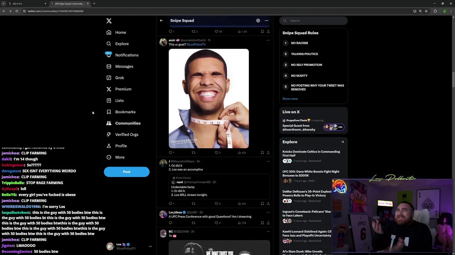The width and height of the screenshot is (455, 255).
Task: Open UFC 300 Dana White story
Action: tap(313, 176)
